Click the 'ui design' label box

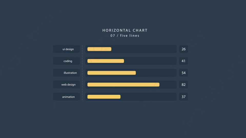[x=66, y=49]
